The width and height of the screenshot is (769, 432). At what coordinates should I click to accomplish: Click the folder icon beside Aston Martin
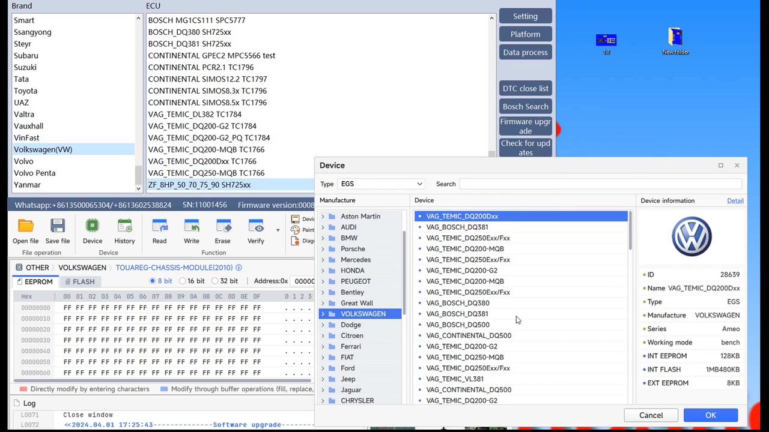332,217
